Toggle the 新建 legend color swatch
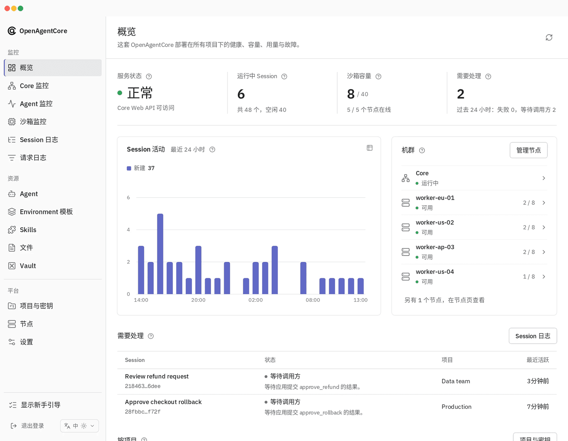568x441 pixels. pyautogui.click(x=129, y=168)
